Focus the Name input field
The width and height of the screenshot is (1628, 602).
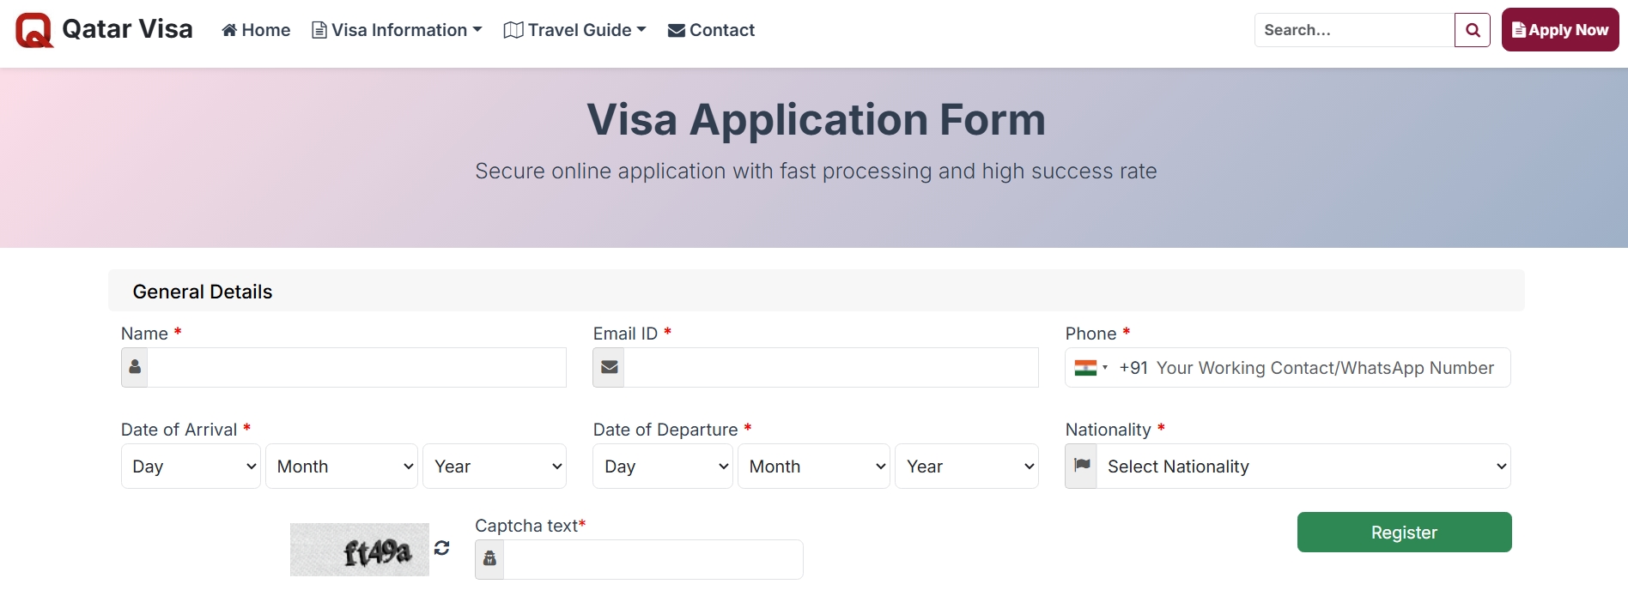356,367
